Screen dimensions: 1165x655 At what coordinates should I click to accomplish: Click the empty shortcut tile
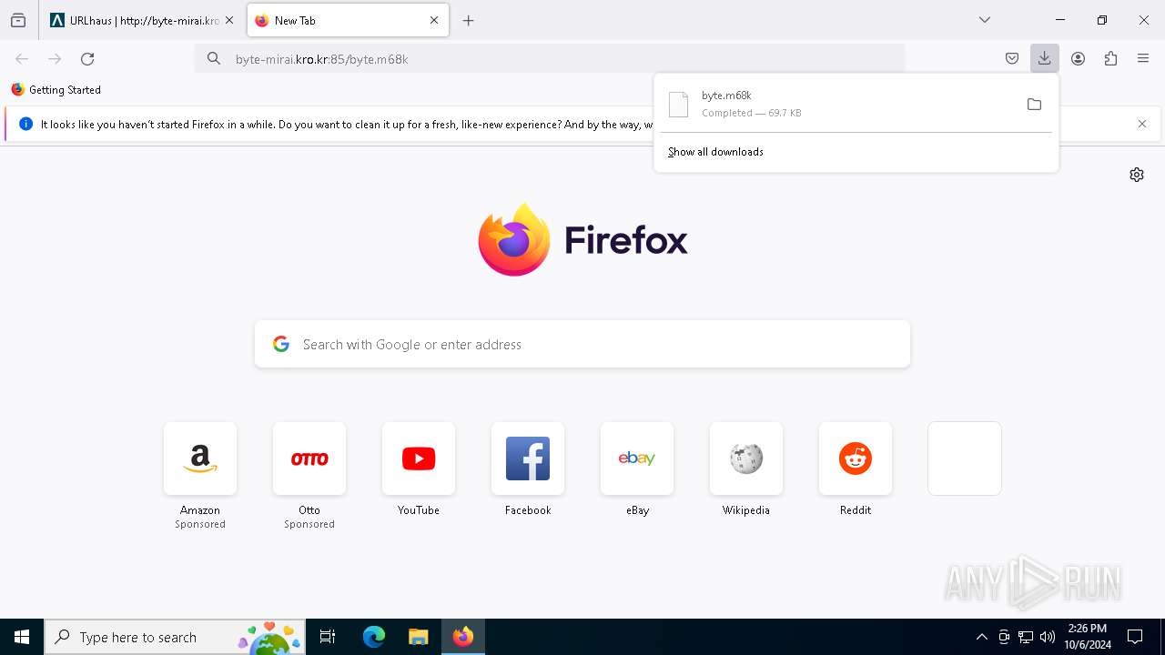point(965,458)
